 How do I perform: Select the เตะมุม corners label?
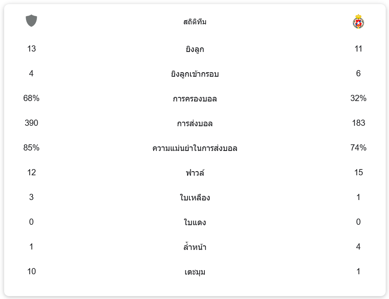click(x=195, y=272)
